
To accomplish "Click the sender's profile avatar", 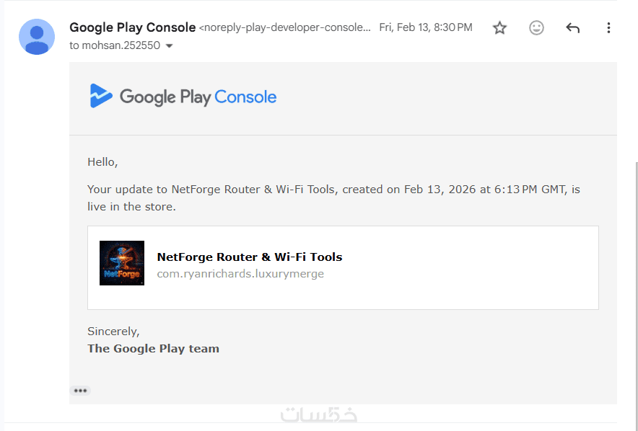I will pos(37,37).
